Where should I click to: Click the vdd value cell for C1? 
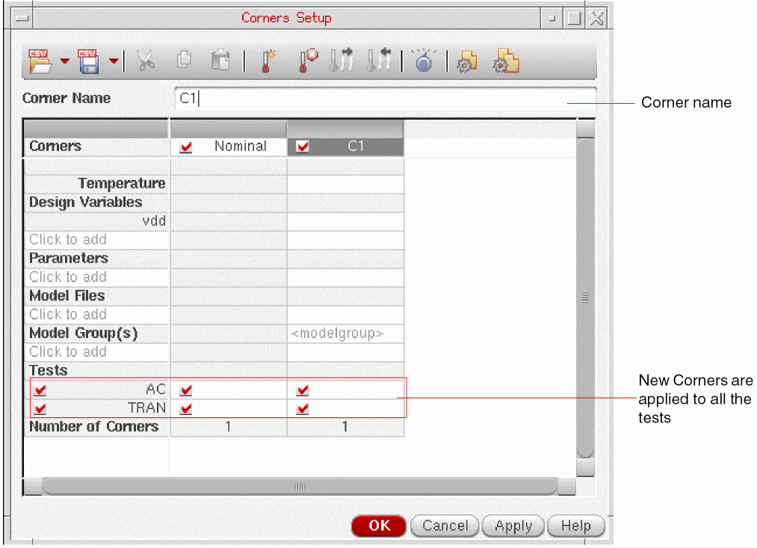point(345,221)
